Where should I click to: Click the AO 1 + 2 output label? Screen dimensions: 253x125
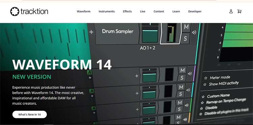147,48
